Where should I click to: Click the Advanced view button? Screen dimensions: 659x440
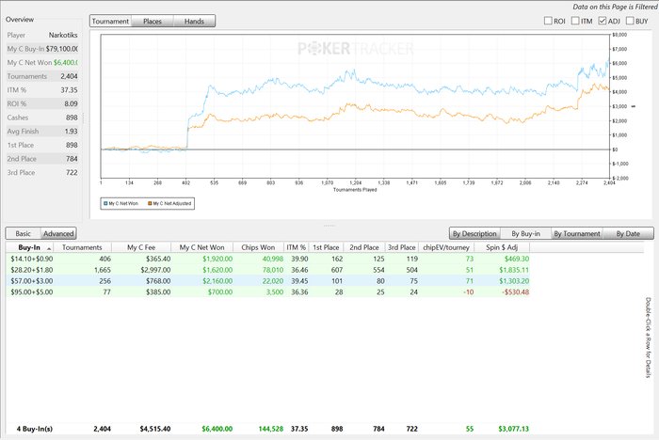pos(58,233)
